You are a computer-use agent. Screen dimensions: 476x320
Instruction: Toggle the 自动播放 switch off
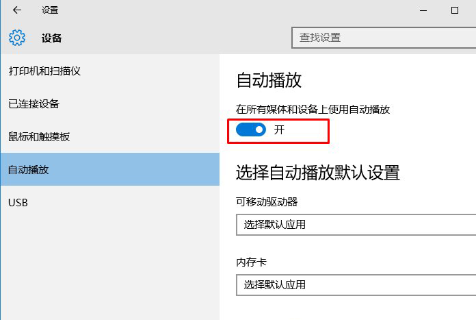tap(251, 130)
